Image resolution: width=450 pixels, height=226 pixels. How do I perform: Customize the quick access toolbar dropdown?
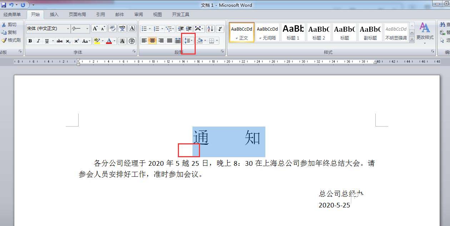tap(33, 5)
